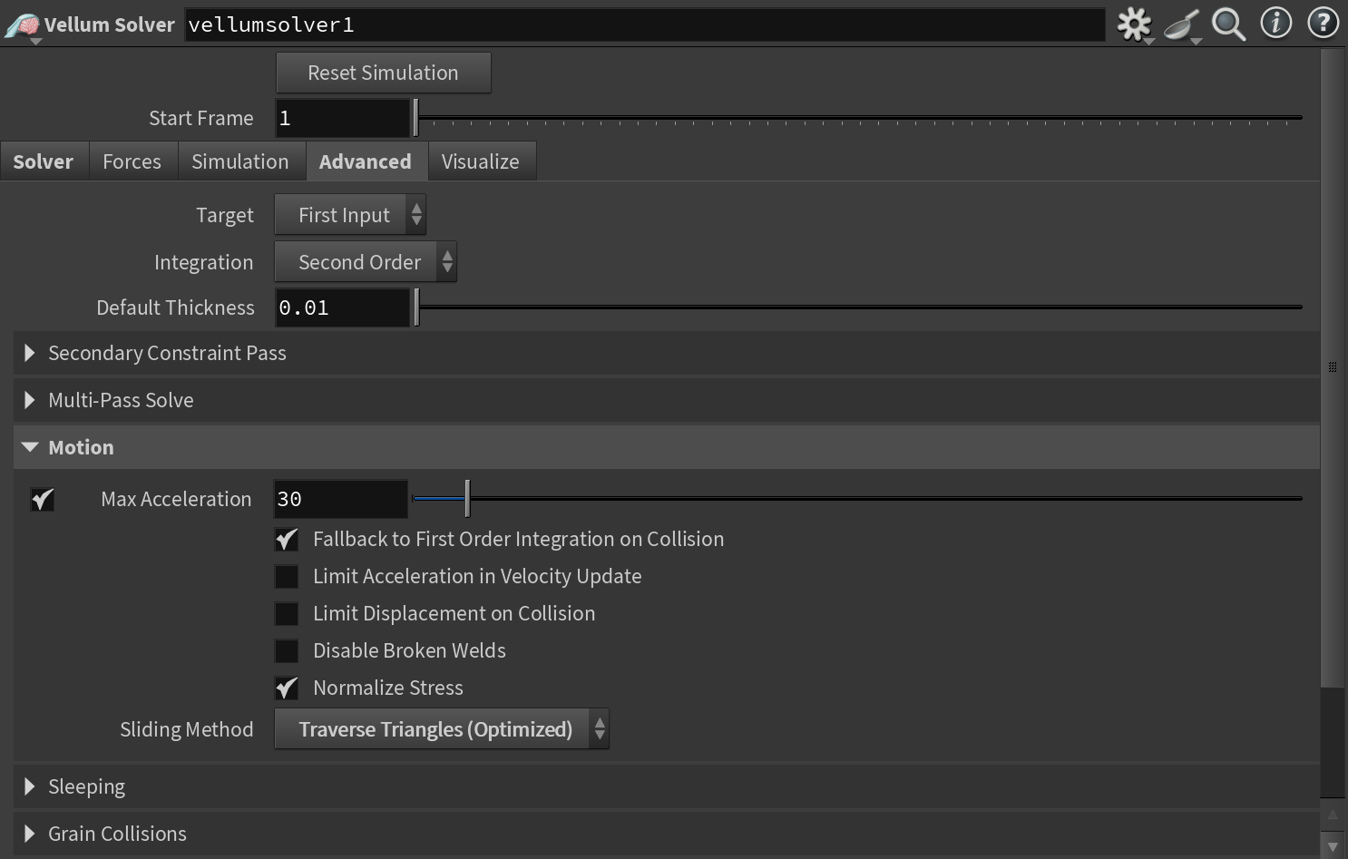1348x859 pixels.
Task: Select the Advanced tab
Action: [366, 161]
